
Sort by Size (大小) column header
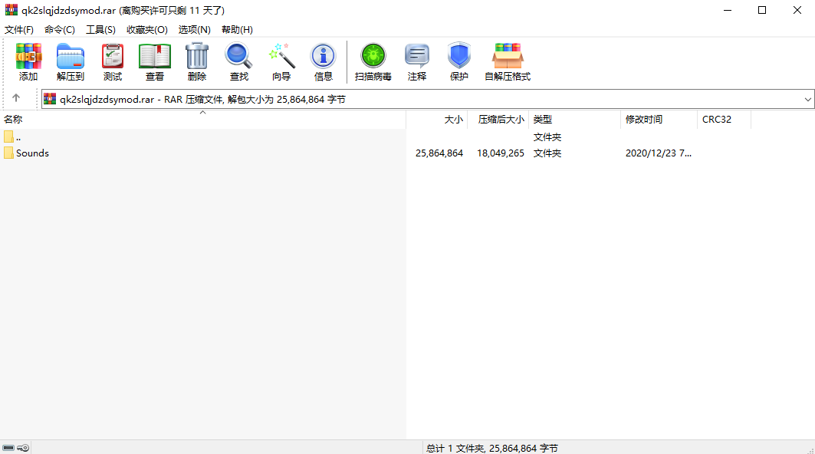[436, 120]
